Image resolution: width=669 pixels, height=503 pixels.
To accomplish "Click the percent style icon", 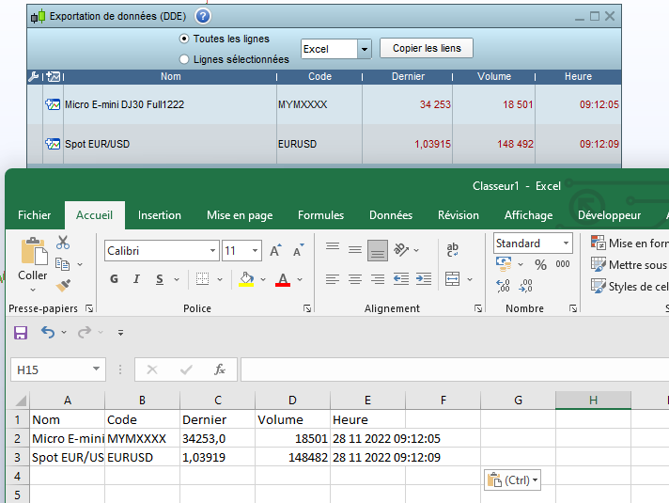I will (x=540, y=265).
